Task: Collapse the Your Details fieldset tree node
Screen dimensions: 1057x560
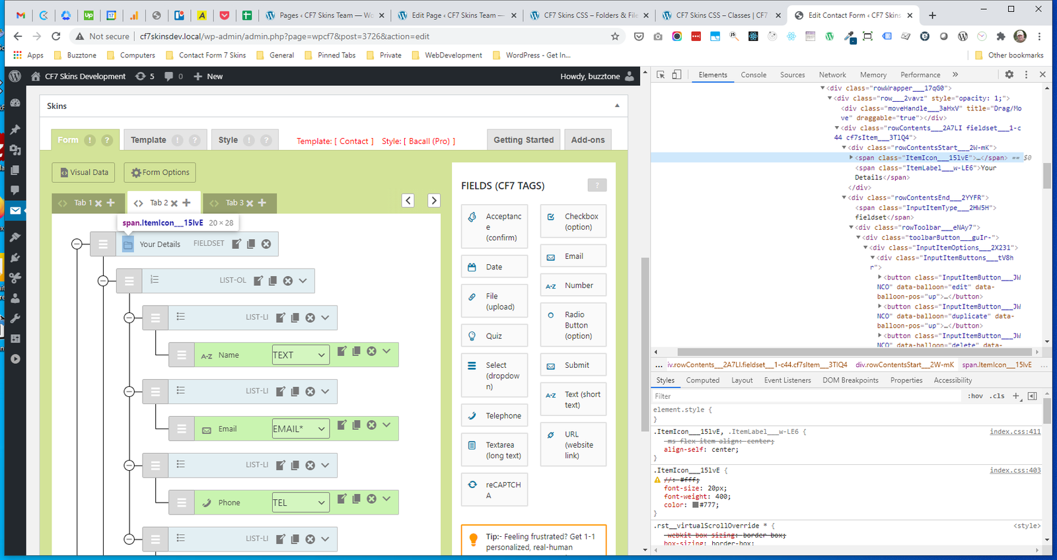Action: pos(77,244)
